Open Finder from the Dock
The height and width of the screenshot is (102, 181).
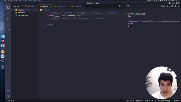3,37
